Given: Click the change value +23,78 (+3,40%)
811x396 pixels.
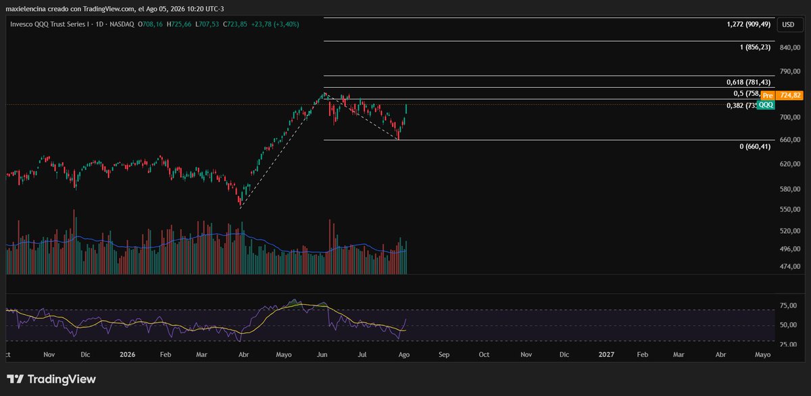Looking at the screenshot, I should (x=276, y=24).
